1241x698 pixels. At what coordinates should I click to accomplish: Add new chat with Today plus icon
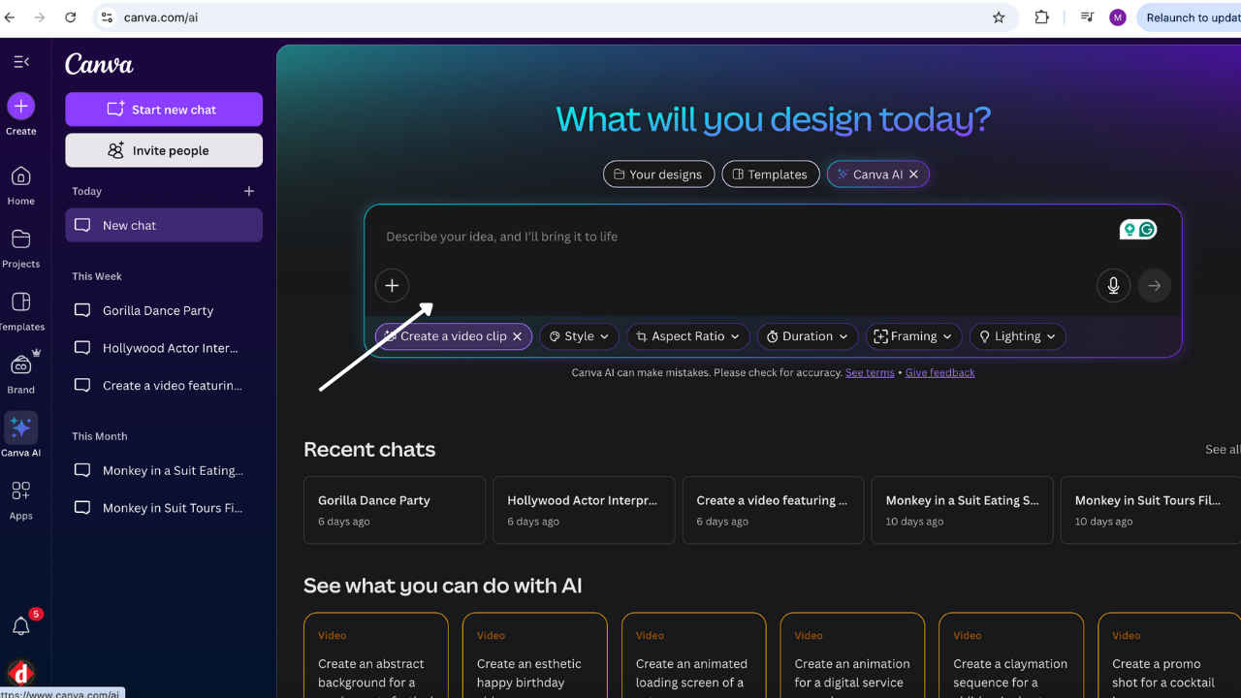pyautogui.click(x=249, y=192)
